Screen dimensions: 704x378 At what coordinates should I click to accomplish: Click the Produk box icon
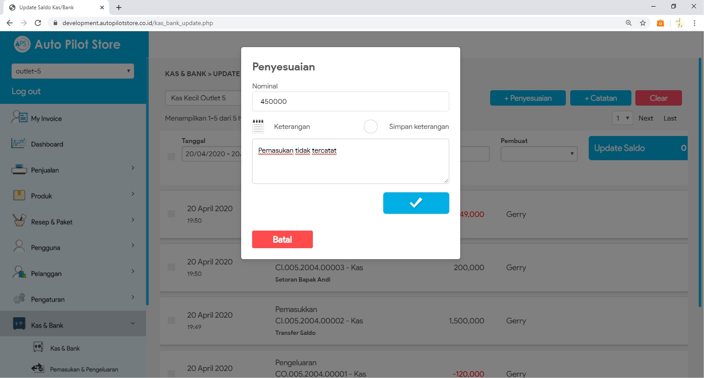coord(19,195)
